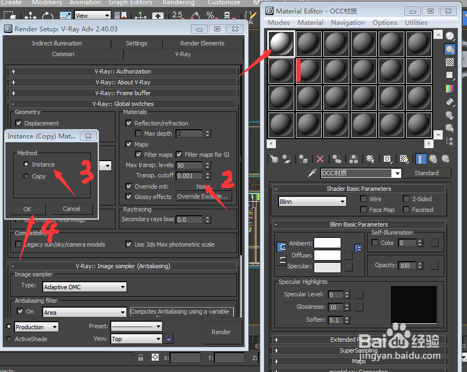The image size is (467, 372).
Task: Click Standard material type button
Action: pyautogui.click(x=427, y=173)
